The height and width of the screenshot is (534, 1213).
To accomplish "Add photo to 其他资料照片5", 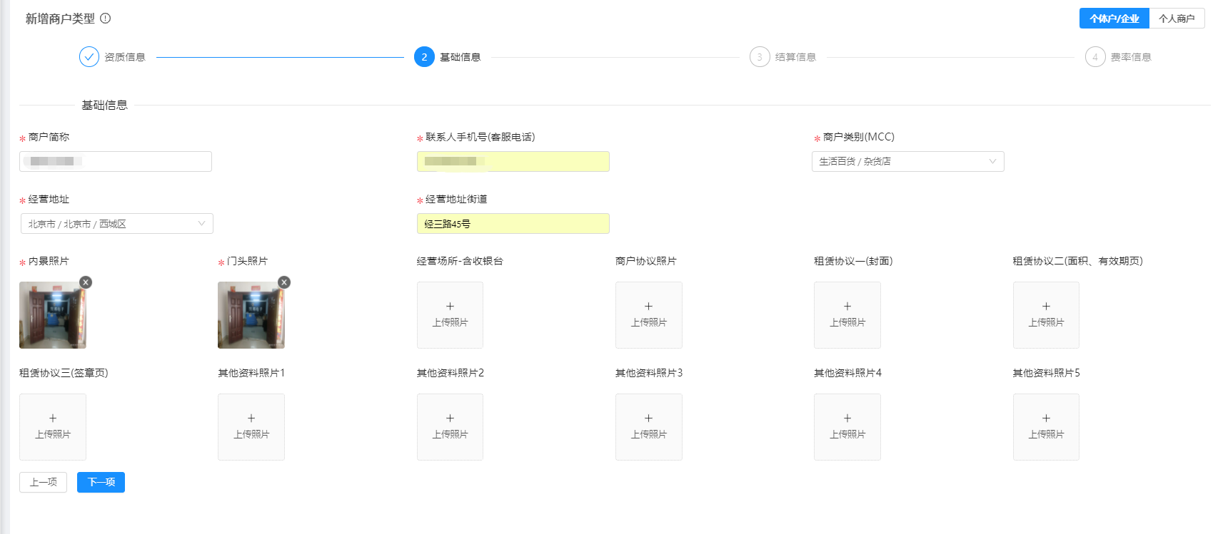I will 1046,426.
